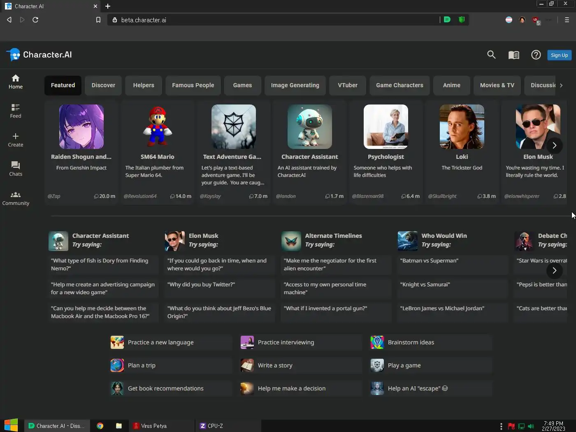Show more featured characters with arrow
Screen dimensions: 576x432
tap(554, 145)
